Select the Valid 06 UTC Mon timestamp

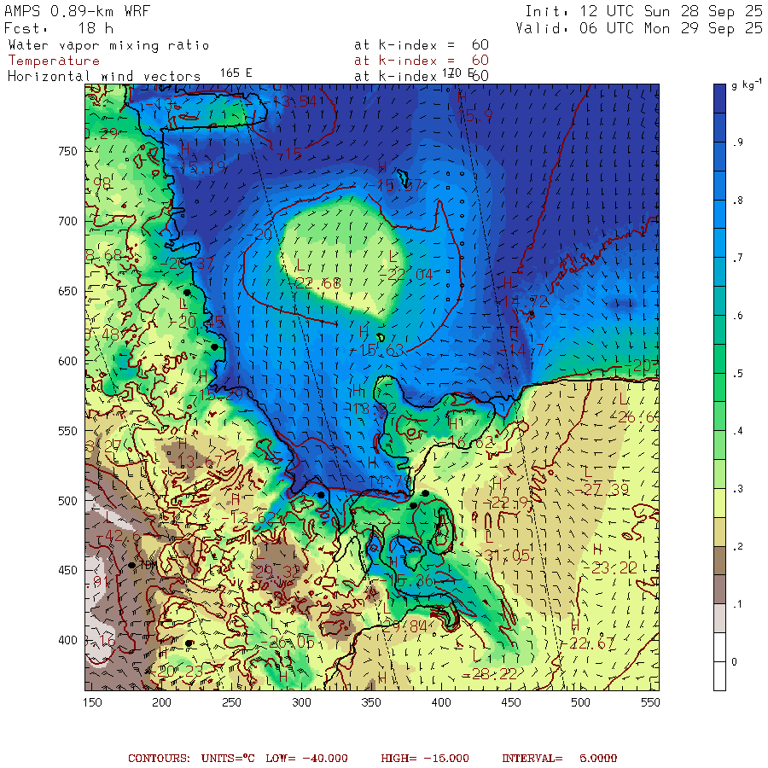point(638,28)
